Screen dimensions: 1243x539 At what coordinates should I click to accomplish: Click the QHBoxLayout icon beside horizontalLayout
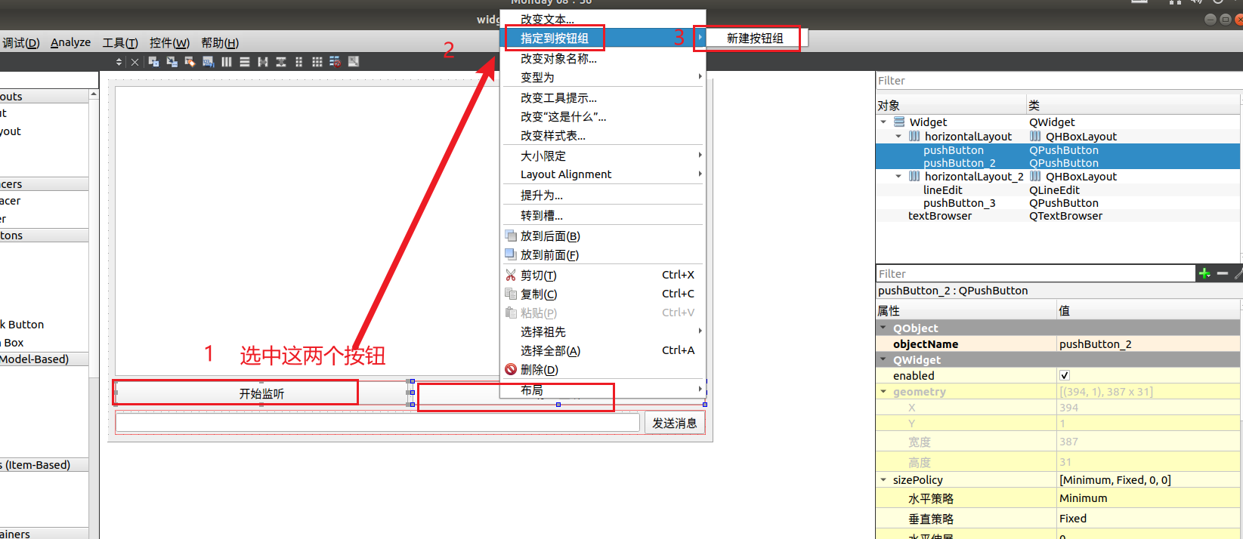click(x=1035, y=136)
